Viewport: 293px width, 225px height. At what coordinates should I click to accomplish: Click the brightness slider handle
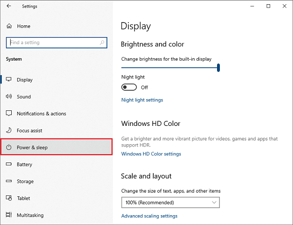pos(218,68)
